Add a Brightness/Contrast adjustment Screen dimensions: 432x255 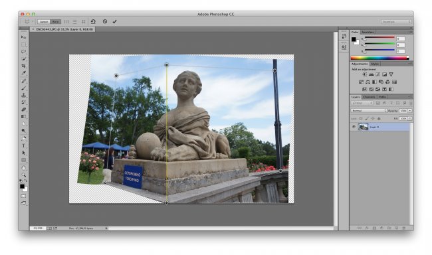pyautogui.click(x=364, y=74)
